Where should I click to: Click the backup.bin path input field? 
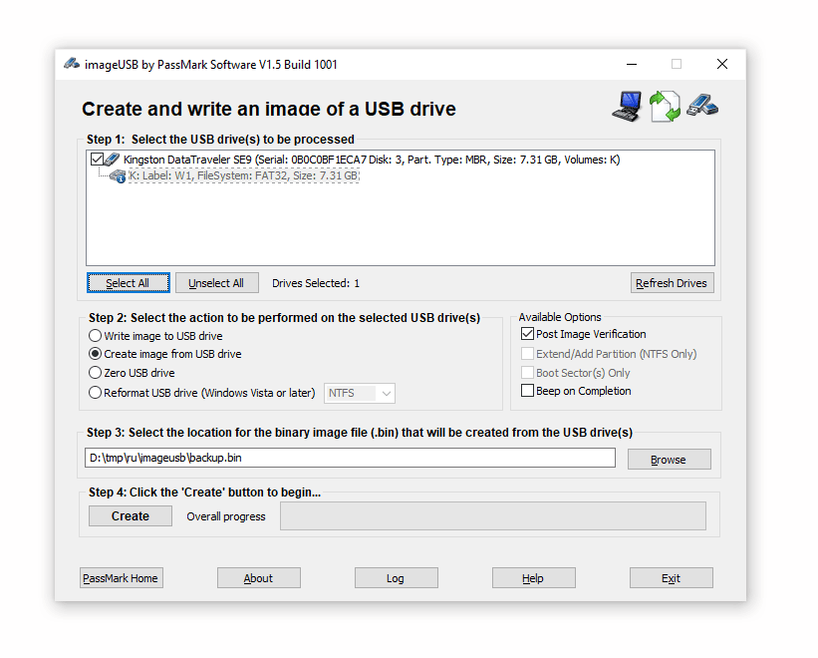point(350,458)
